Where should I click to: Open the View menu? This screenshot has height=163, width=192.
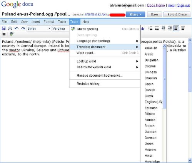[x=24, y=22]
